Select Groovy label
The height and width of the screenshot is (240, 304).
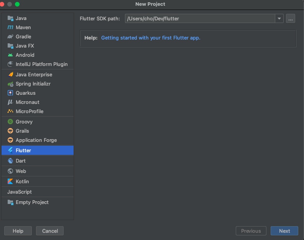coord(24,122)
